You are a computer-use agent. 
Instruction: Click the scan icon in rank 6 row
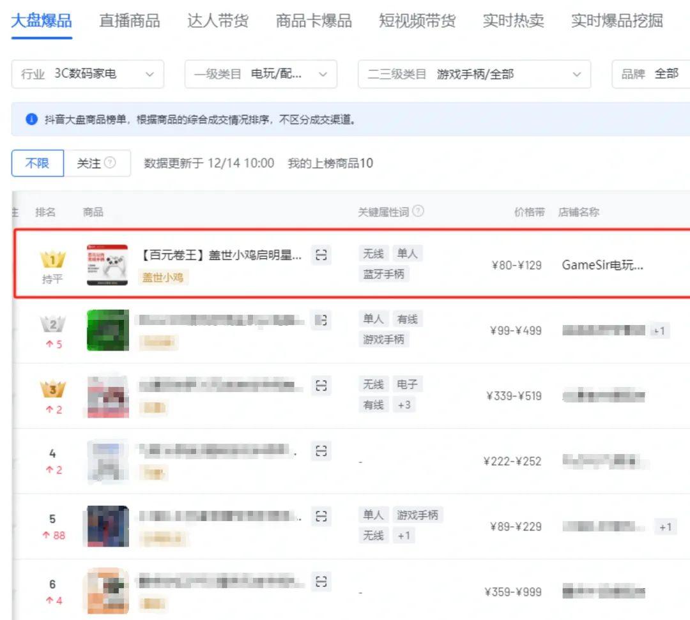coord(321,582)
